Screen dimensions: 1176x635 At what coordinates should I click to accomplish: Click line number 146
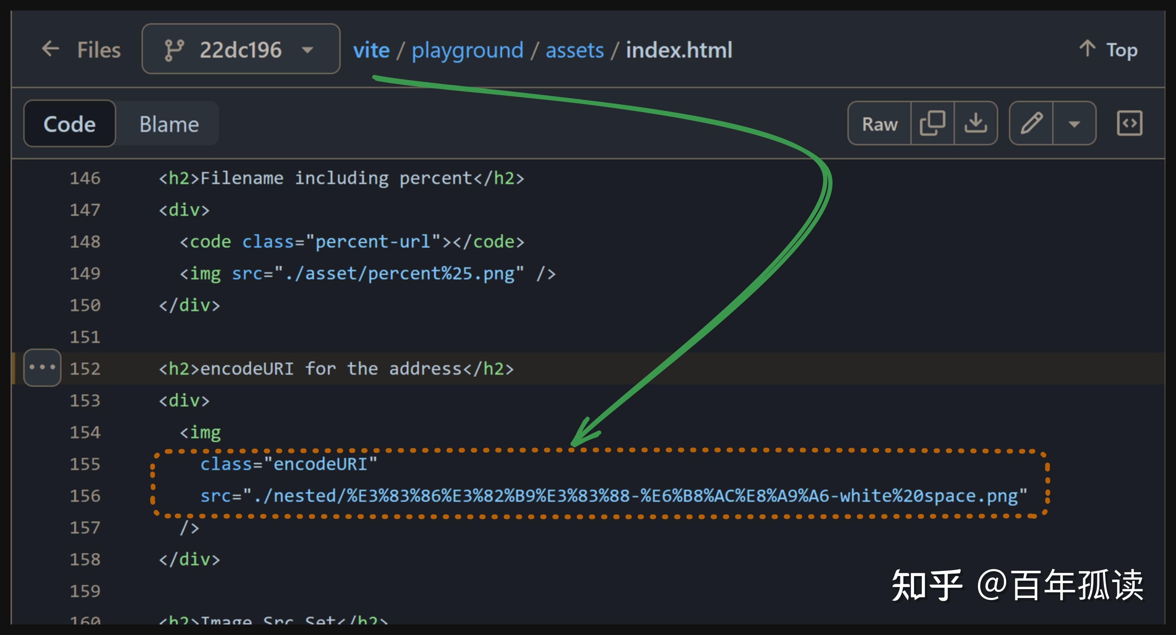(85, 178)
